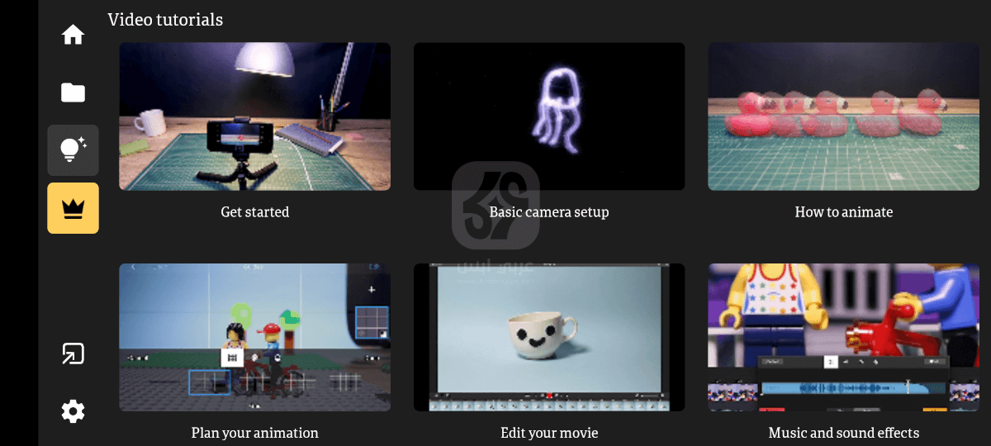The height and width of the screenshot is (446, 991).
Task: Open the premium crown icon
Action: (x=73, y=208)
